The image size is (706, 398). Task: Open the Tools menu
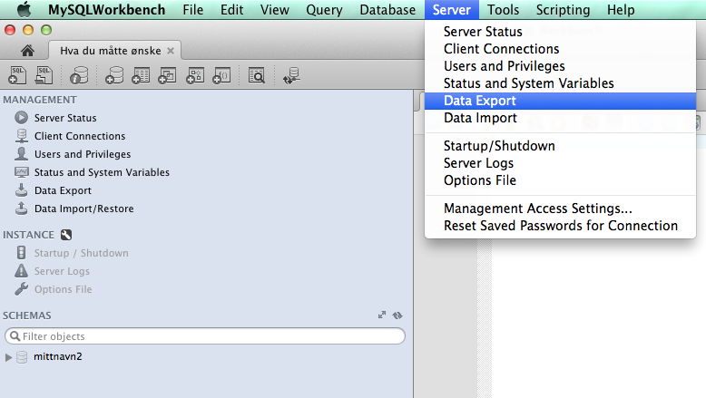point(503,9)
